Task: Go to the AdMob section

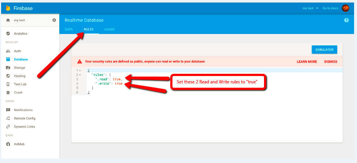Action: pos(19,144)
